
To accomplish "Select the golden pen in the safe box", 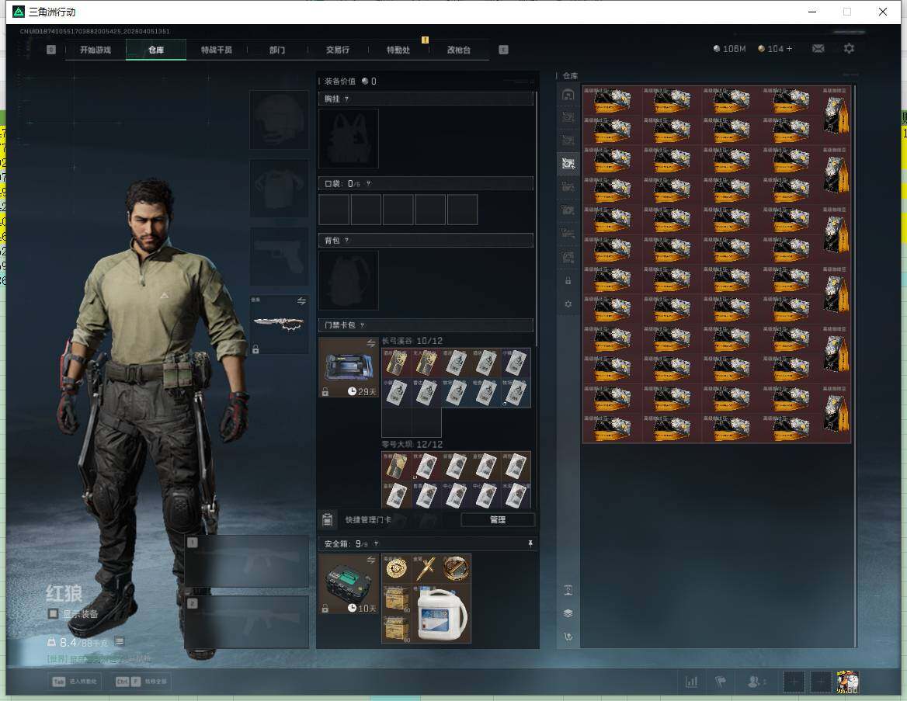I will pos(426,568).
